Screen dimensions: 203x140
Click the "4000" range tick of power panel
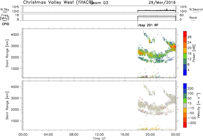(15, 34)
